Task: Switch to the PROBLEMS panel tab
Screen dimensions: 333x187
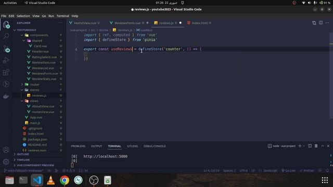Action: tap(78, 146)
